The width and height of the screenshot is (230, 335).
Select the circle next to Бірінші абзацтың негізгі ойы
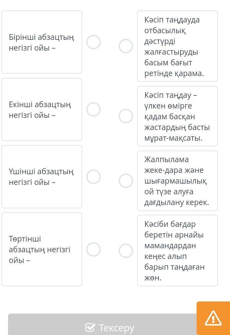(x=93, y=42)
